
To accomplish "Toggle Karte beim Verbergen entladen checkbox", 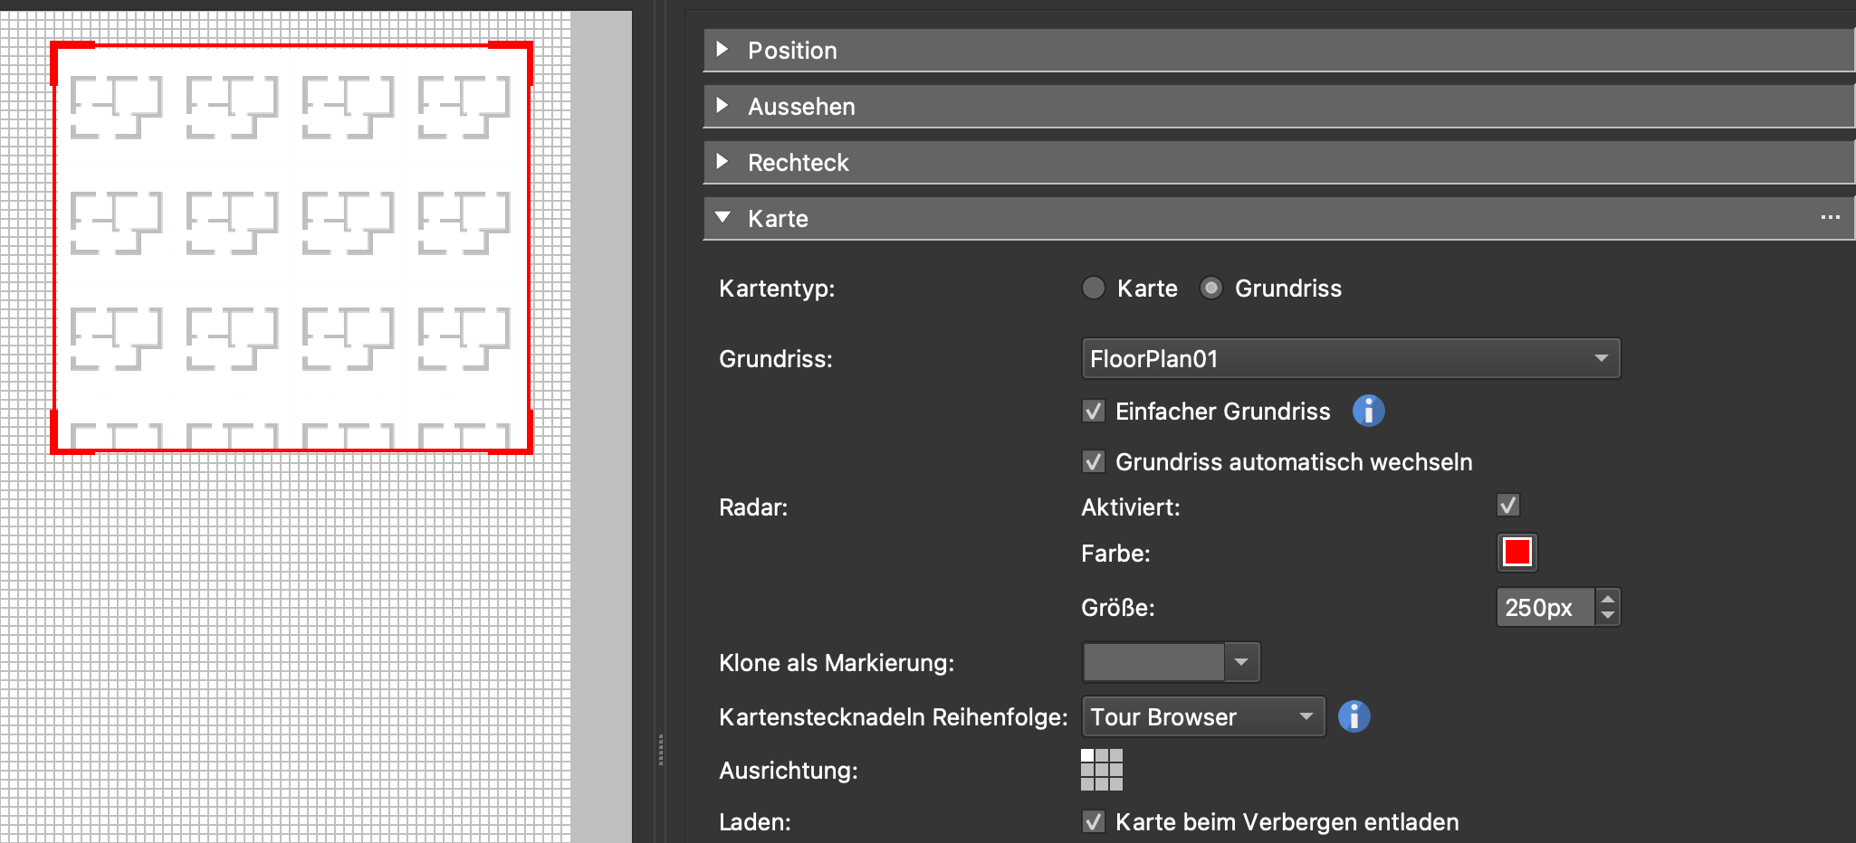I will point(1094,821).
